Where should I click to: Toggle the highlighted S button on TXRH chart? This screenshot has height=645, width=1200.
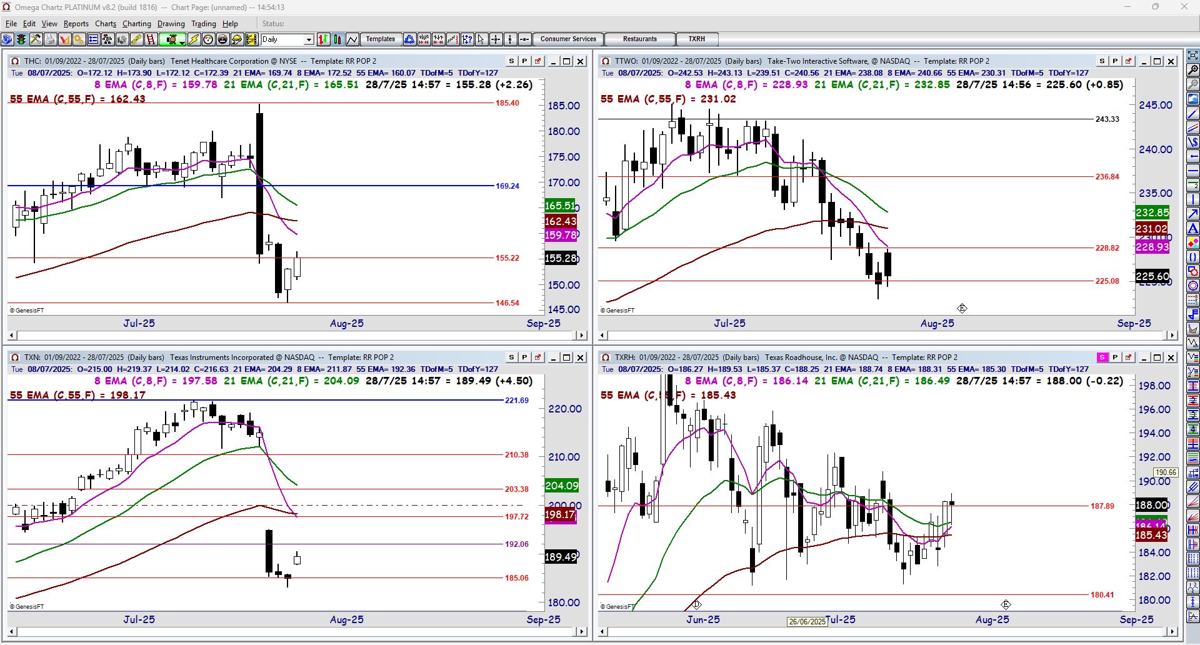click(1102, 357)
